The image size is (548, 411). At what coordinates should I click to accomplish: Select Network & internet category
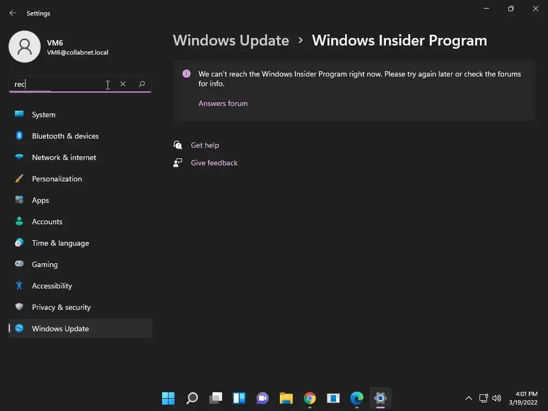tap(80, 157)
